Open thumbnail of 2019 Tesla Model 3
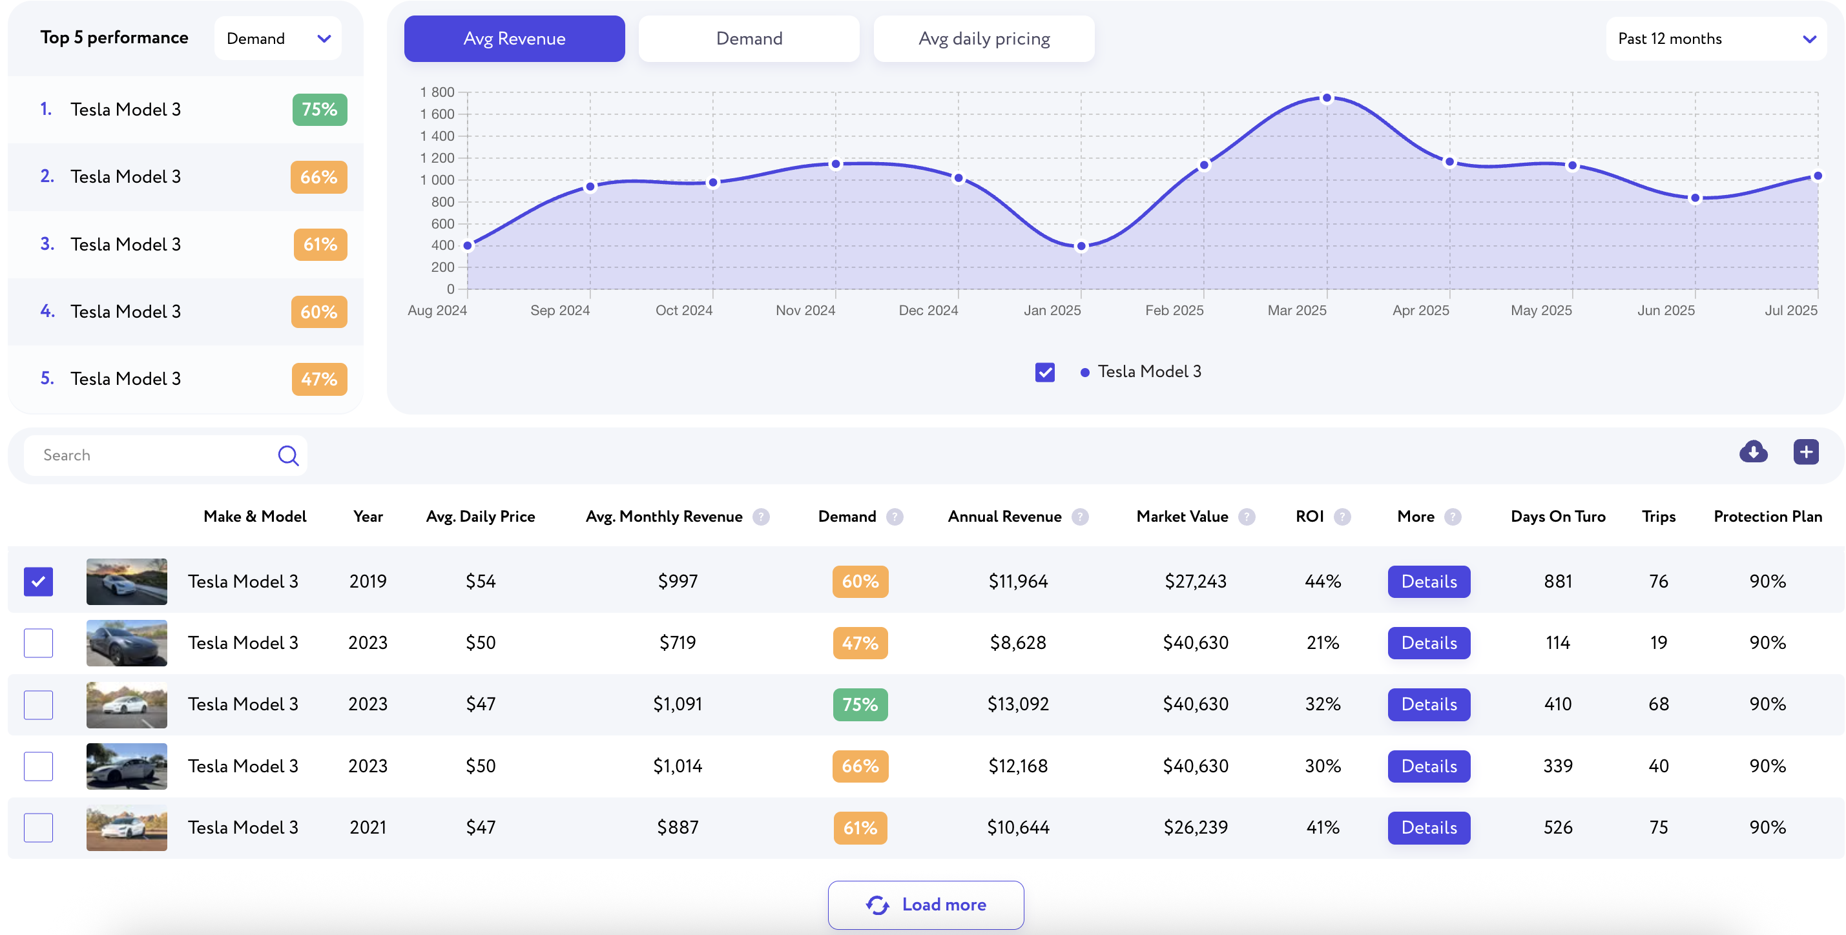The height and width of the screenshot is (935, 1846). (127, 582)
